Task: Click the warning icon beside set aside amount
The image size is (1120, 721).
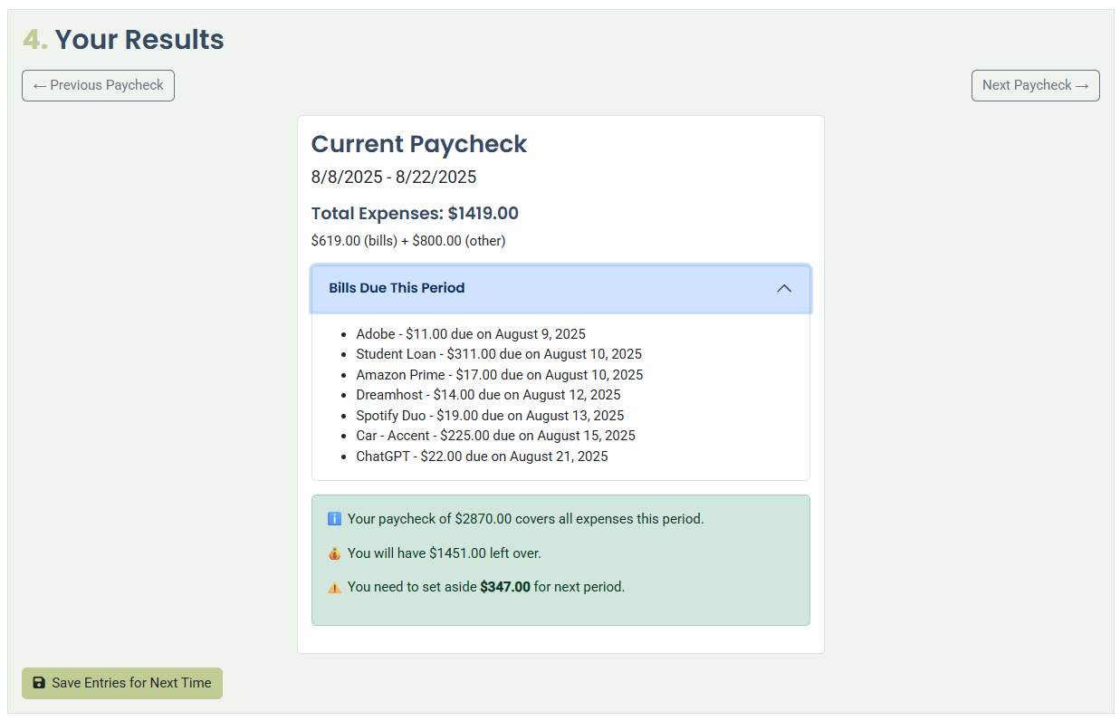Action: tap(333, 587)
